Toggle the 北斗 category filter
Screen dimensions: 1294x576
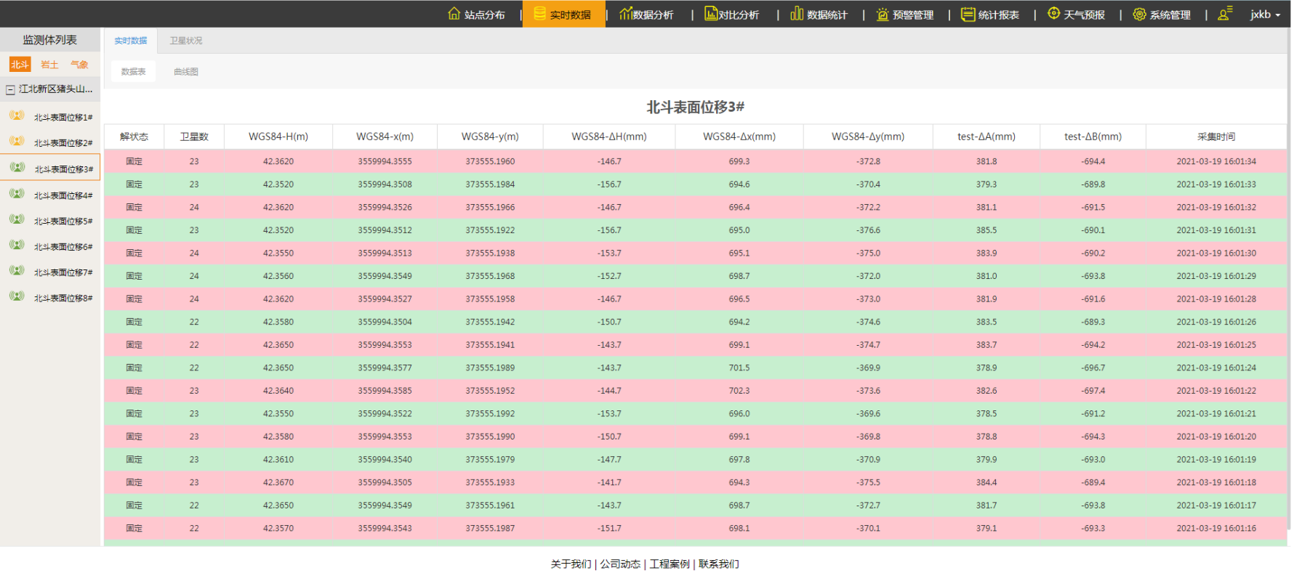pyautogui.click(x=20, y=65)
